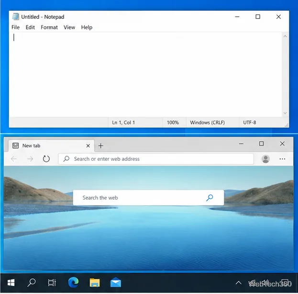The height and width of the screenshot is (294, 298).
Task: Launch Microsoft Edge from taskbar
Action: pos(73,283)
